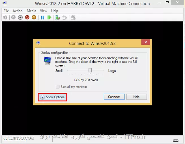The width and height of the screenshot is (185, 144).
Task: Close the Connect to Winsrv2012r2 dialog
Action: [146, 42]
